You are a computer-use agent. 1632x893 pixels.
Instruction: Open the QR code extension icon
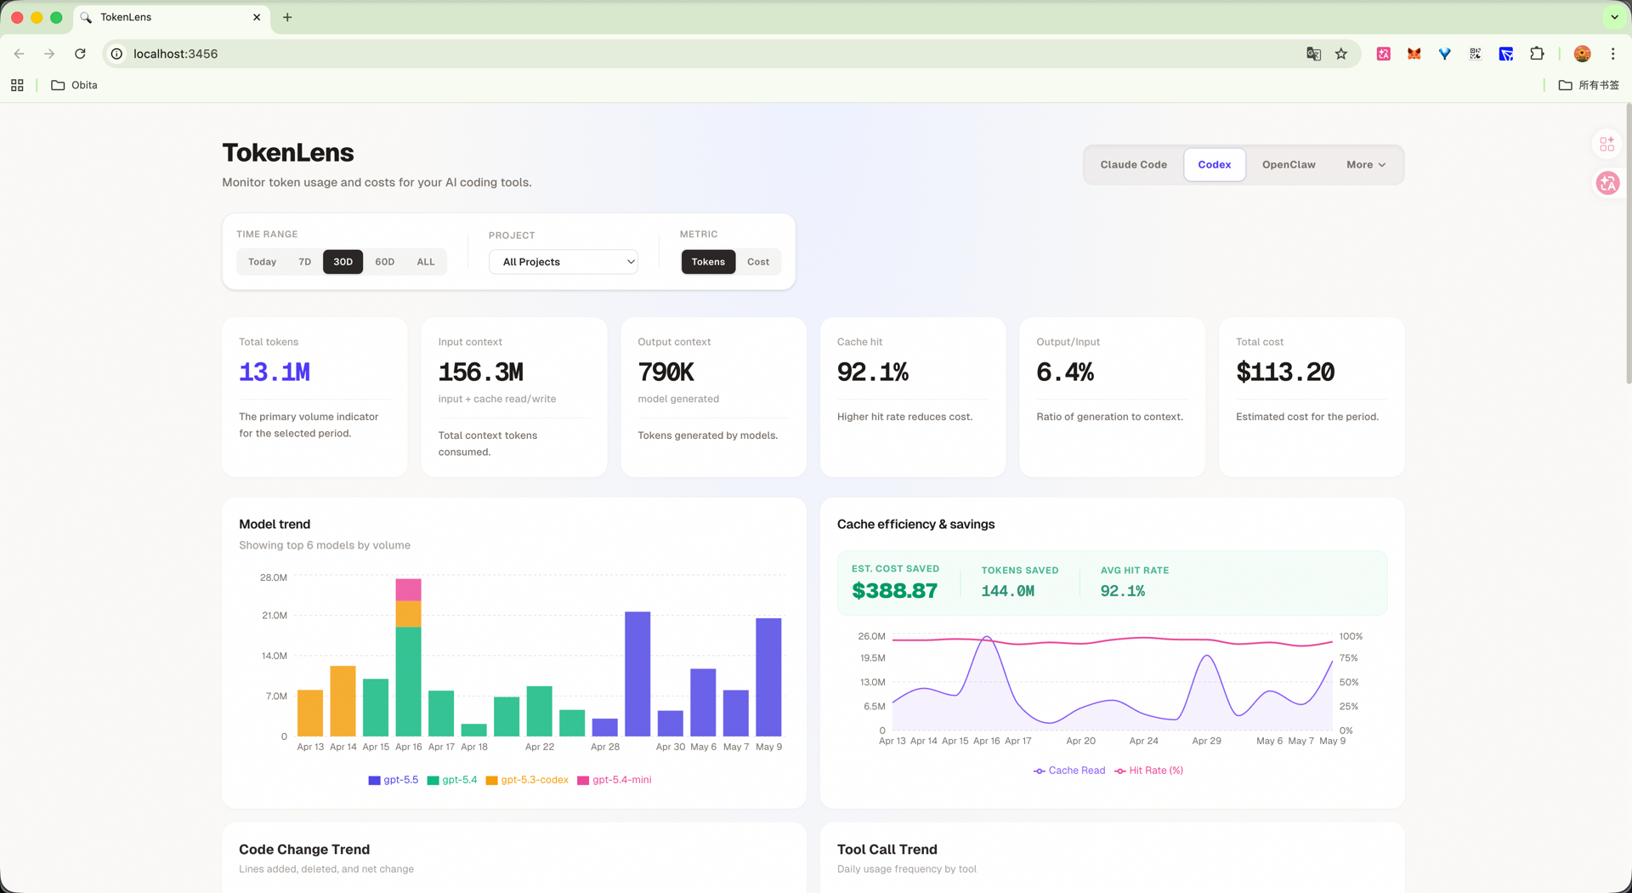click(x=1476, y=54)
